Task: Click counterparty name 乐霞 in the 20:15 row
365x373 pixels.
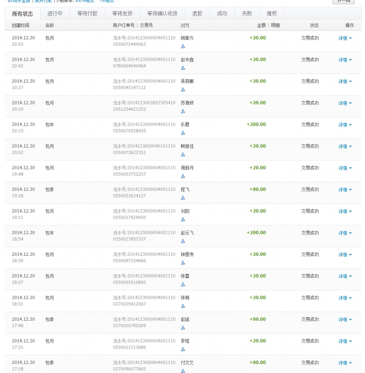Action: tap(185, 125)
